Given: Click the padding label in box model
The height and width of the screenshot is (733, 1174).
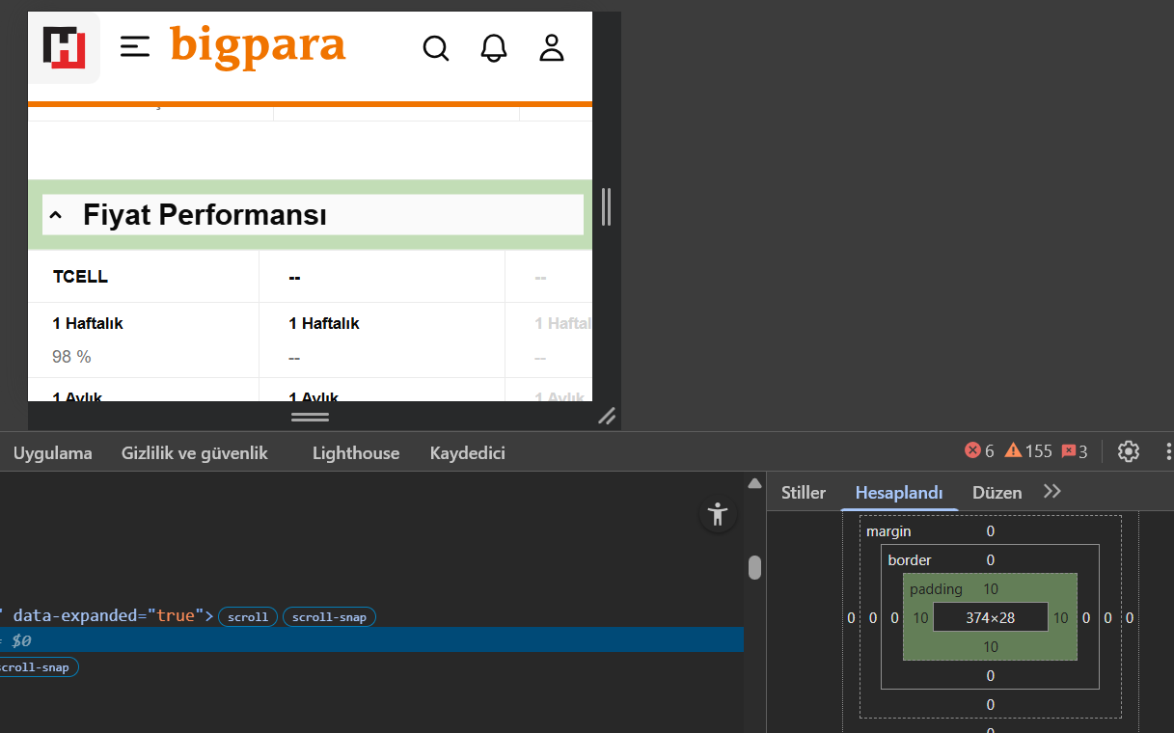Looking at the screenshot, I should pos(936,589).
